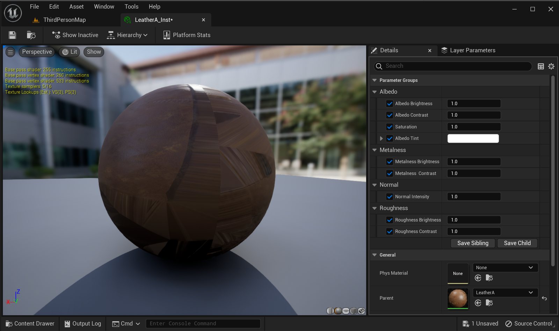The width and height of the screenshot is (559, 331).
Task: Open Cmd console type dropdown
Action: coord(126,324)
